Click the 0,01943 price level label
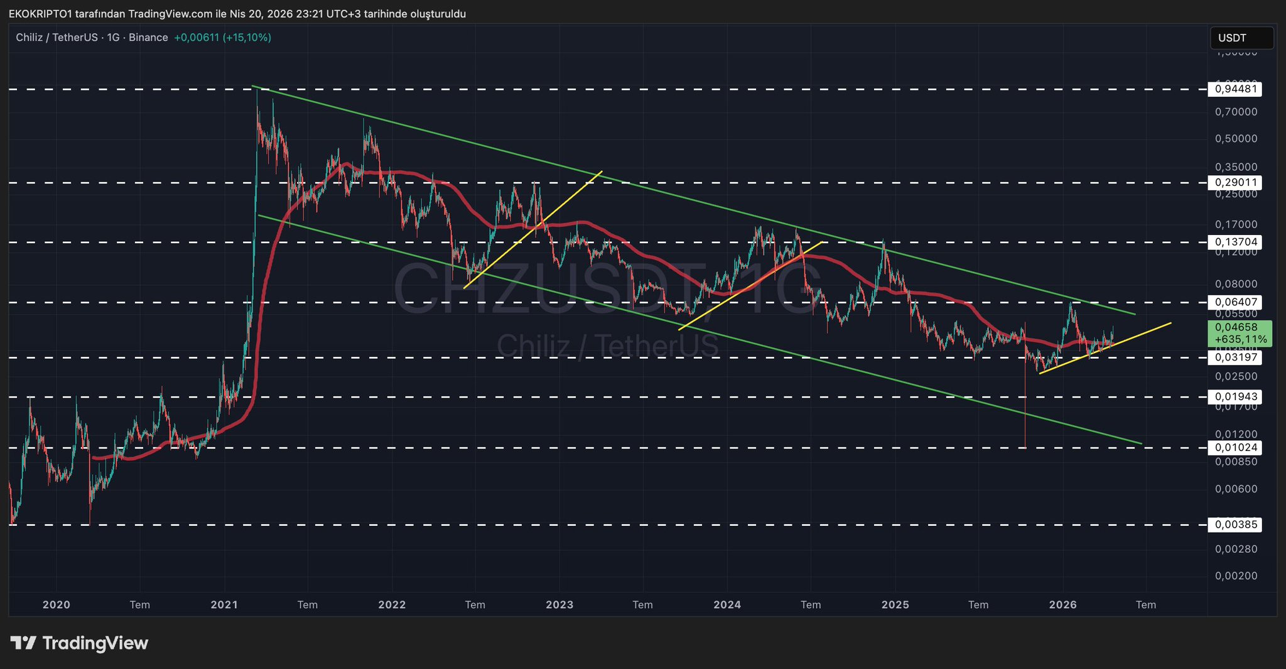Image resolution: width=1286 pixels, height=669 pixels. pyautogui.click(x=1235, y=397)
